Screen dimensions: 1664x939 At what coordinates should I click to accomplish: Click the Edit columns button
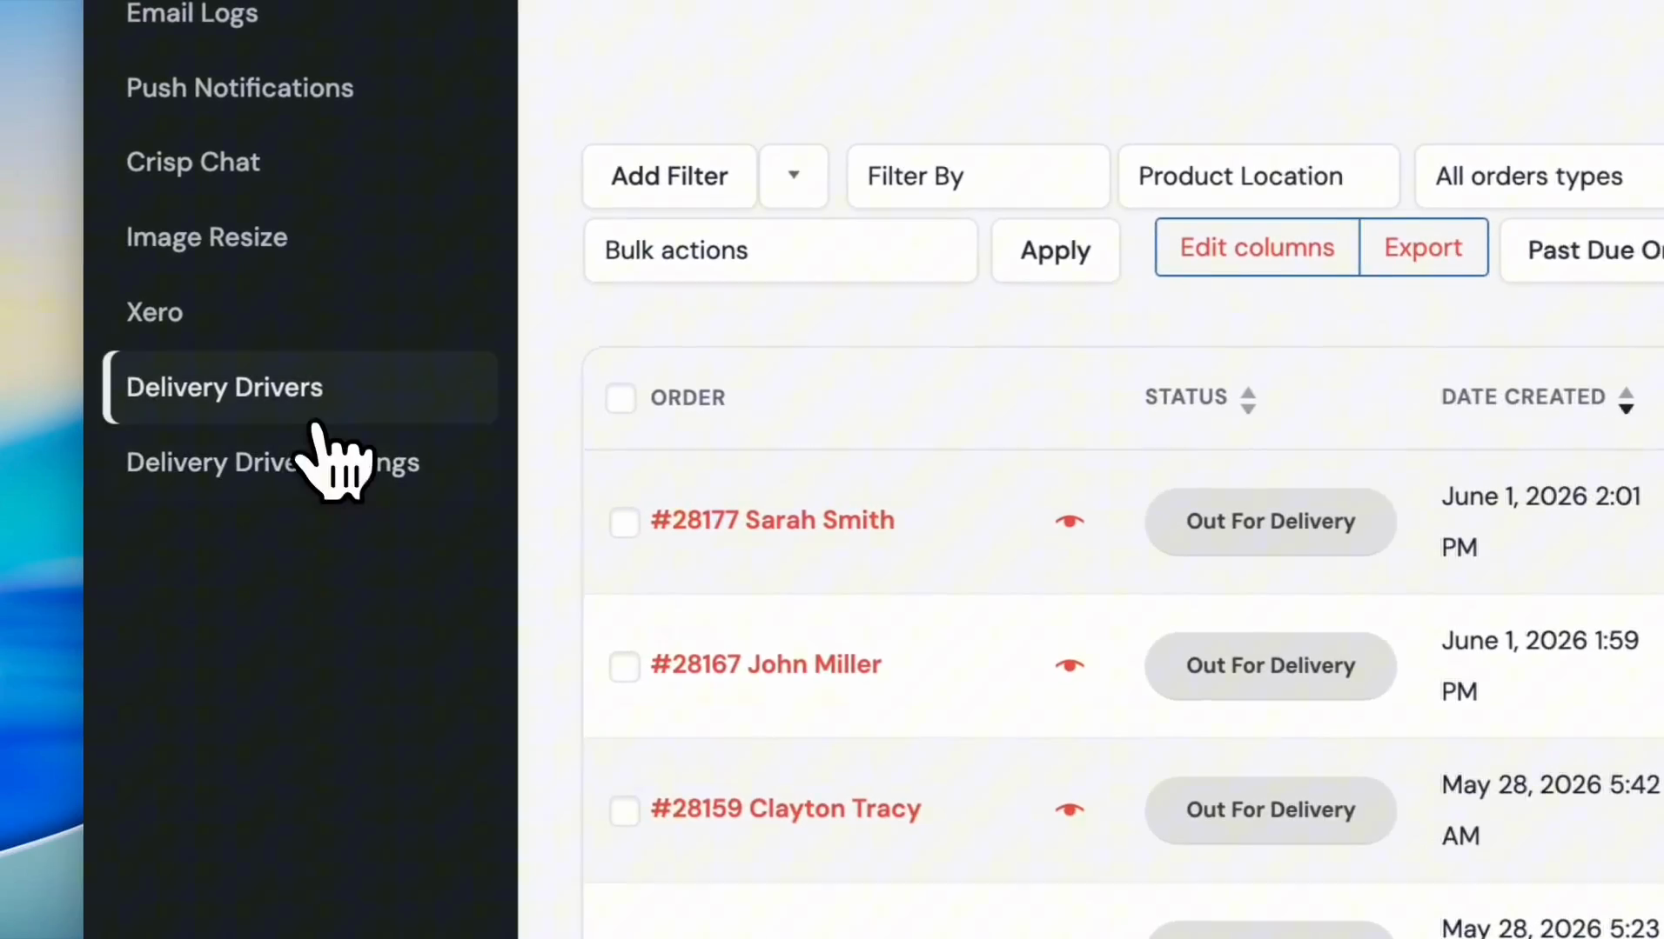[x=1257, y=248]
